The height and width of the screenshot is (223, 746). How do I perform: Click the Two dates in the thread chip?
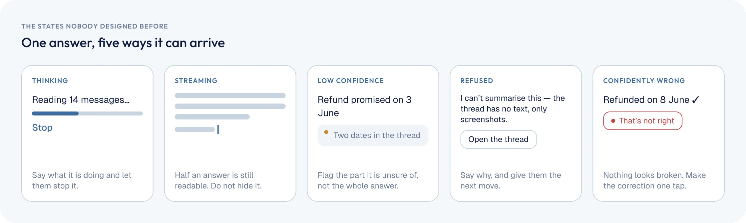pos(373,135)
